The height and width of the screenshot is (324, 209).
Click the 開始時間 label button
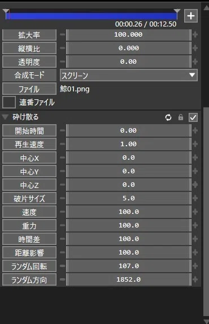[29, 130]
